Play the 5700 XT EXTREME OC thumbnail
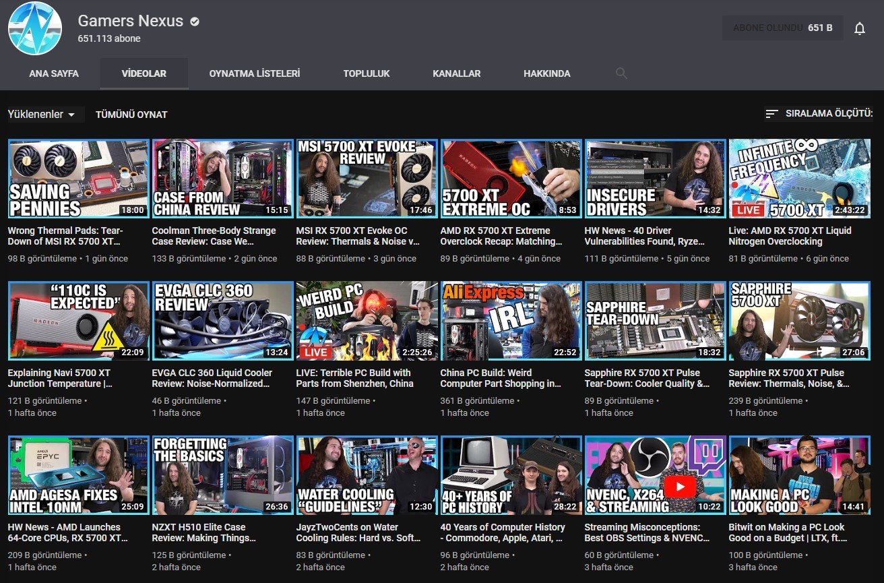Viewport: 884px width, 583px height. (511, 179)
